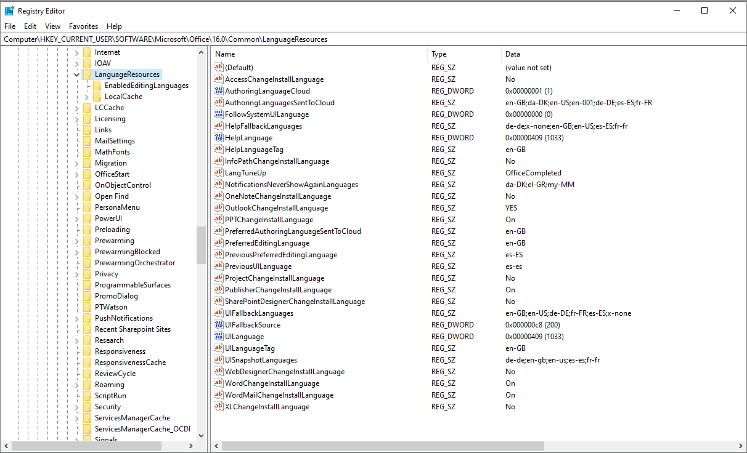Click the DWORD icon beside HelpLanguage

point(218,137)
